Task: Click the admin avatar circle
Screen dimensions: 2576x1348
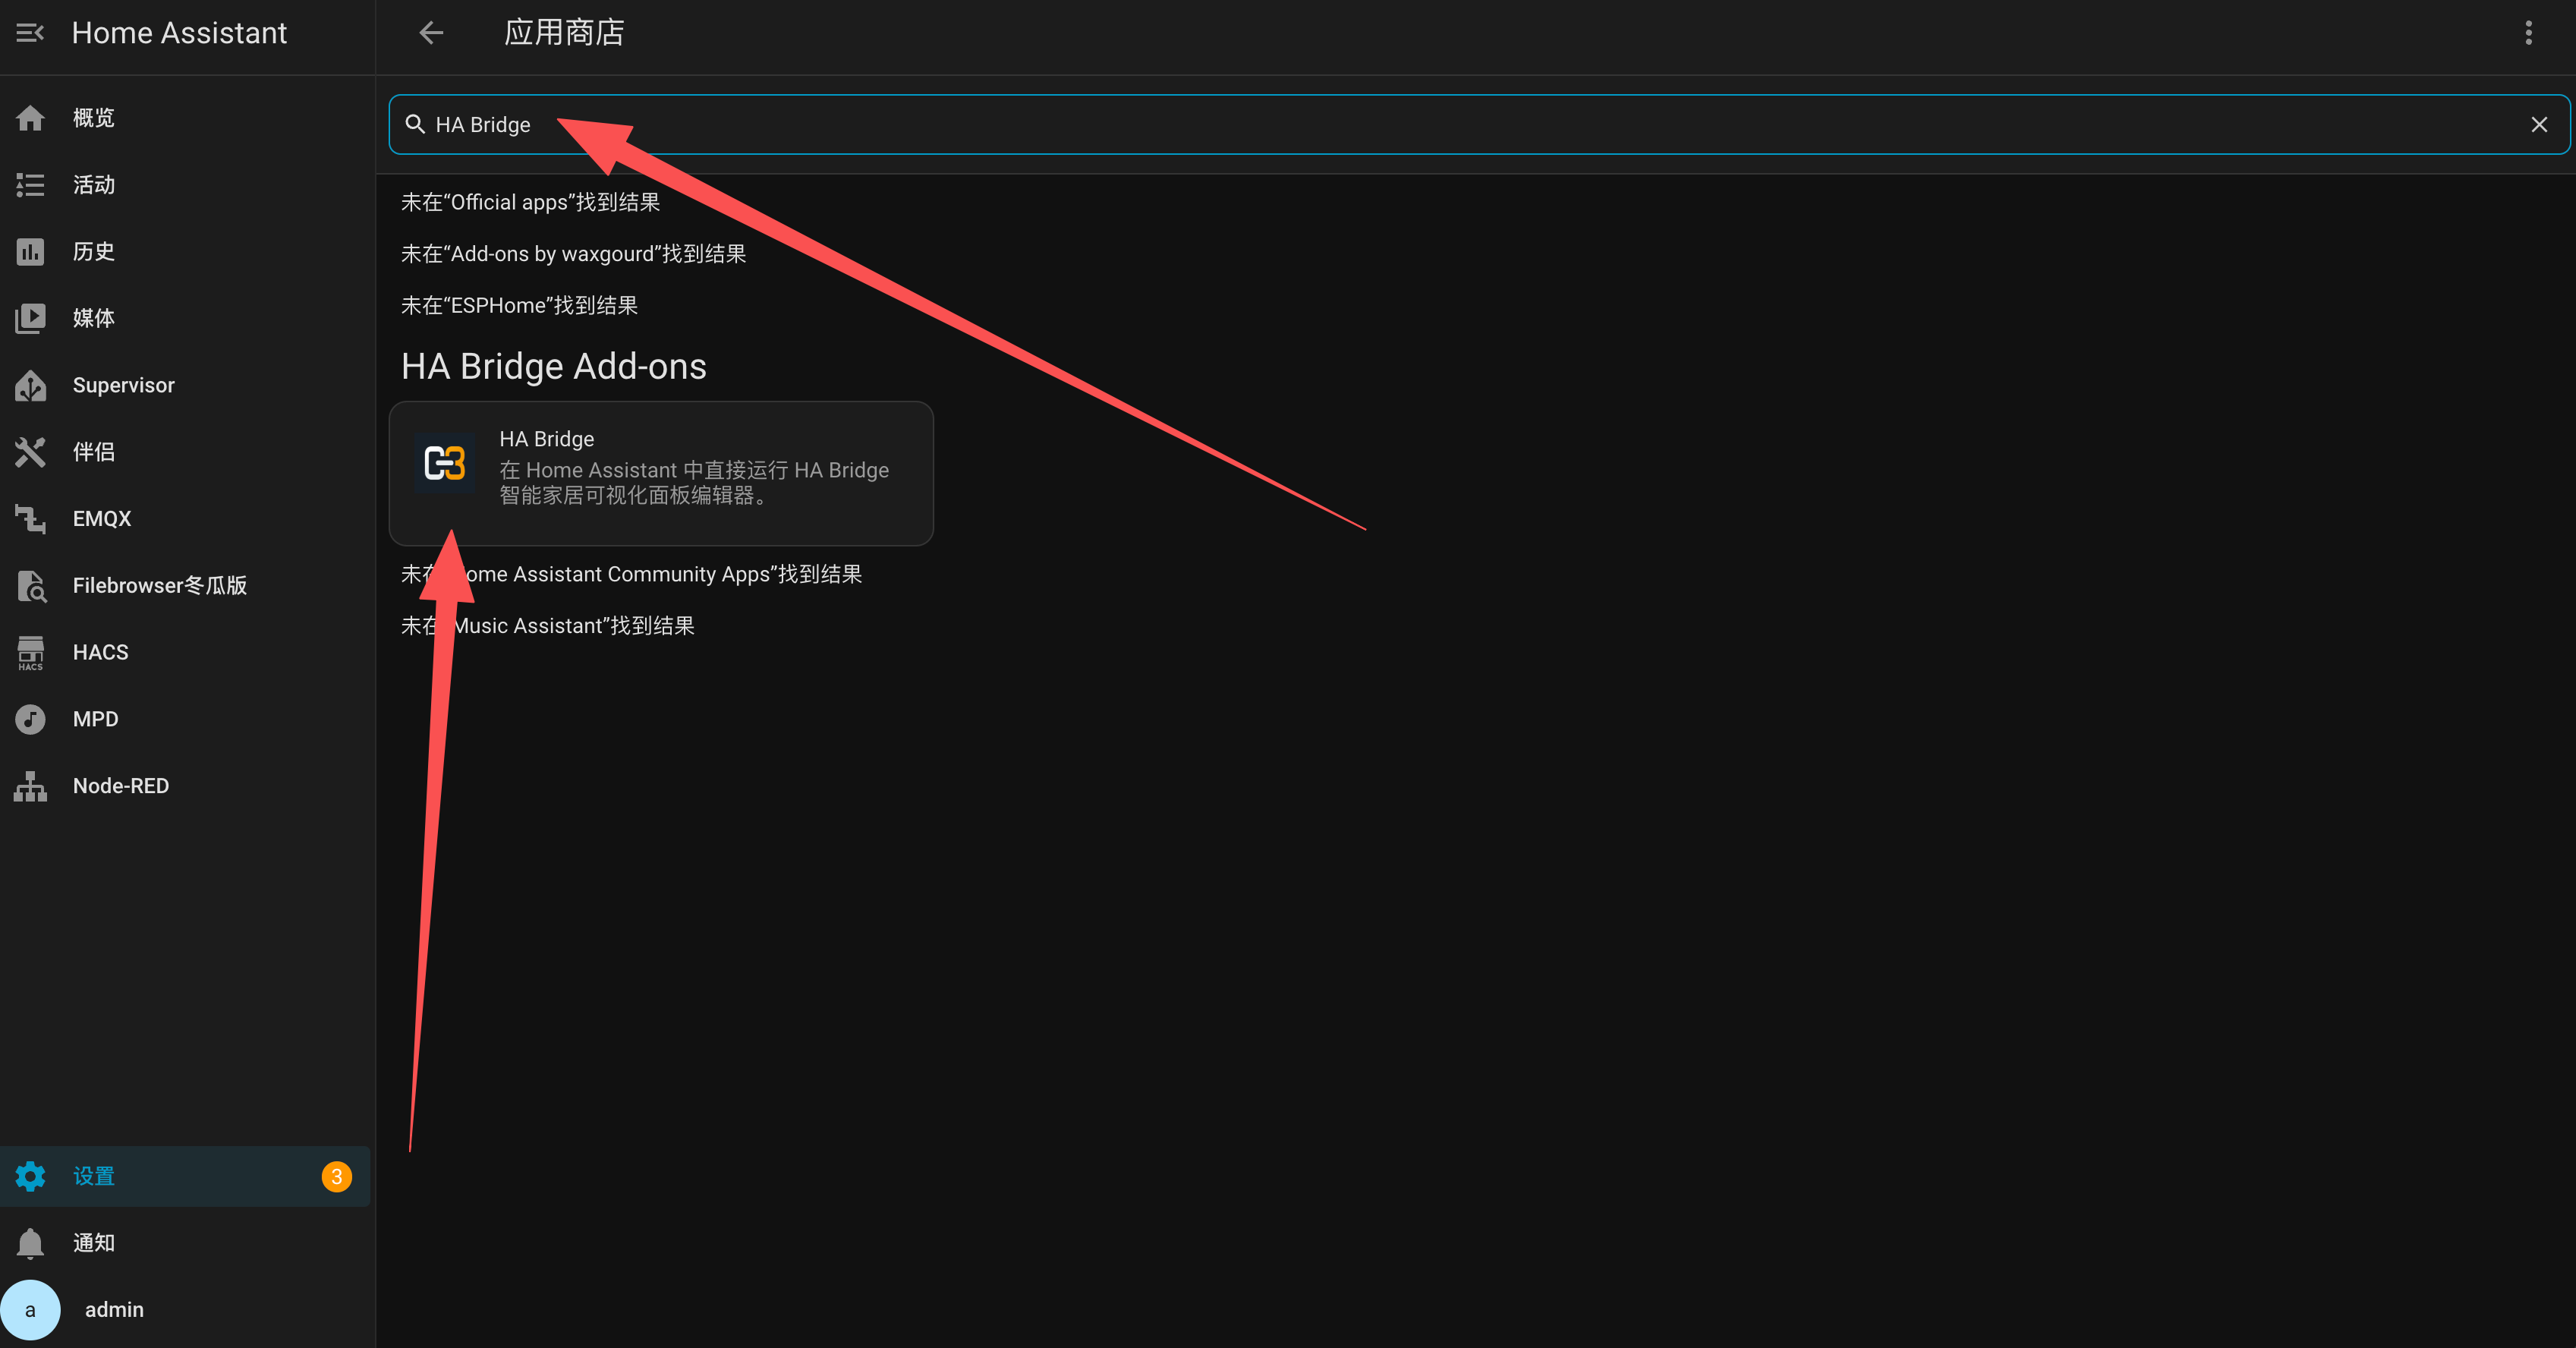Action: coord(30,1310)
